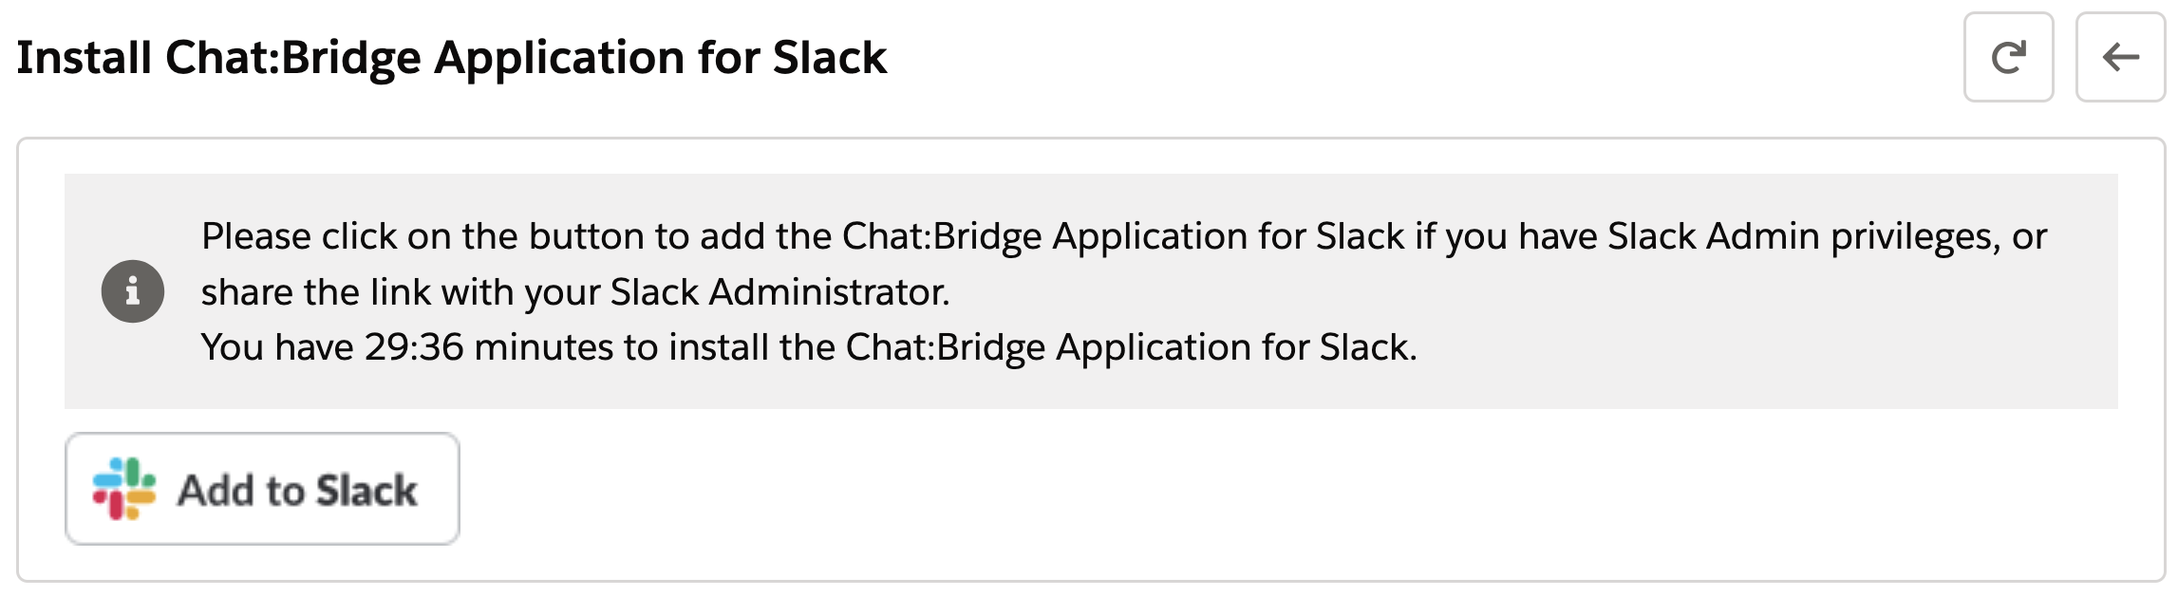Viewport: 2178px width, 596px height.
Task: Click the info icon in the notice banner
Action: click(x=134, y=291)
